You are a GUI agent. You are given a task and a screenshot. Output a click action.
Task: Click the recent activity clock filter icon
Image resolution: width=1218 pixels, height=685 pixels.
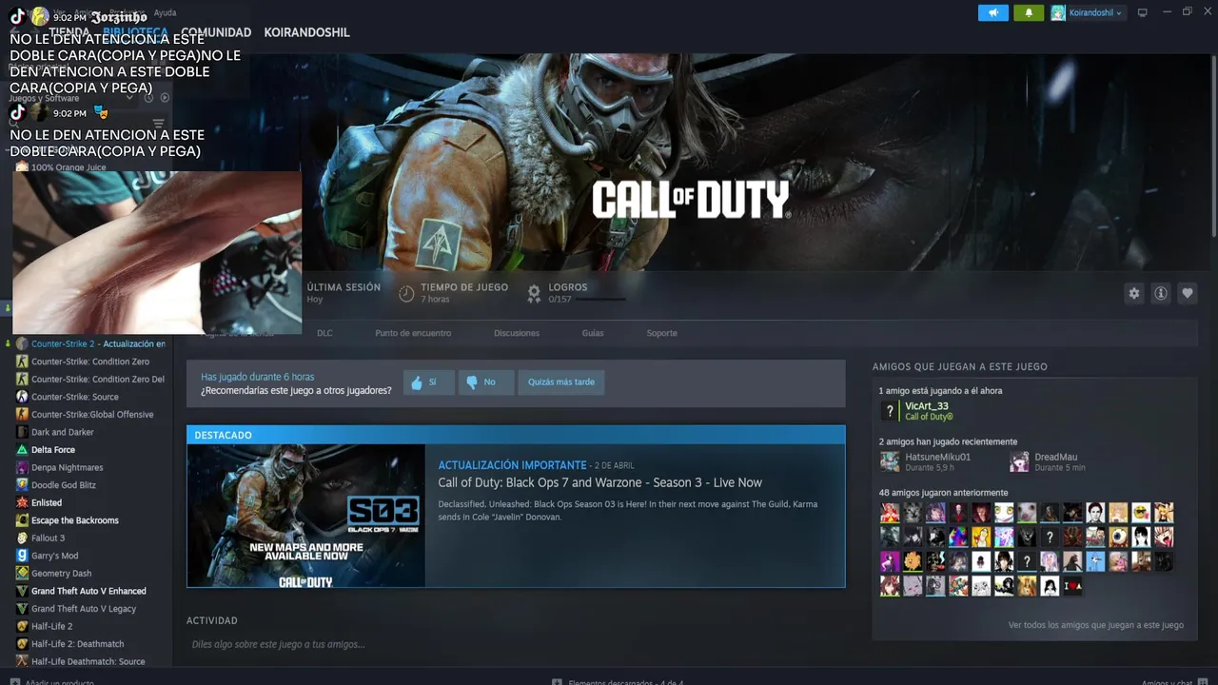pyautogui.click(x=148, y=98)
